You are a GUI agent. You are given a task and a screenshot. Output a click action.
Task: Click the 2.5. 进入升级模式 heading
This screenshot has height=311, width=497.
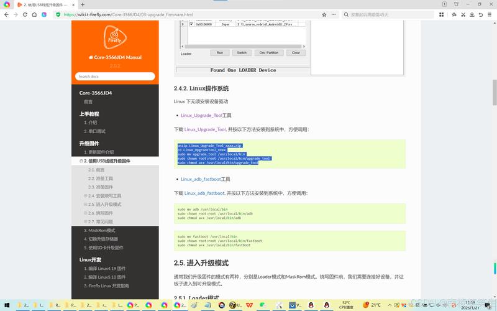point(201,263)
